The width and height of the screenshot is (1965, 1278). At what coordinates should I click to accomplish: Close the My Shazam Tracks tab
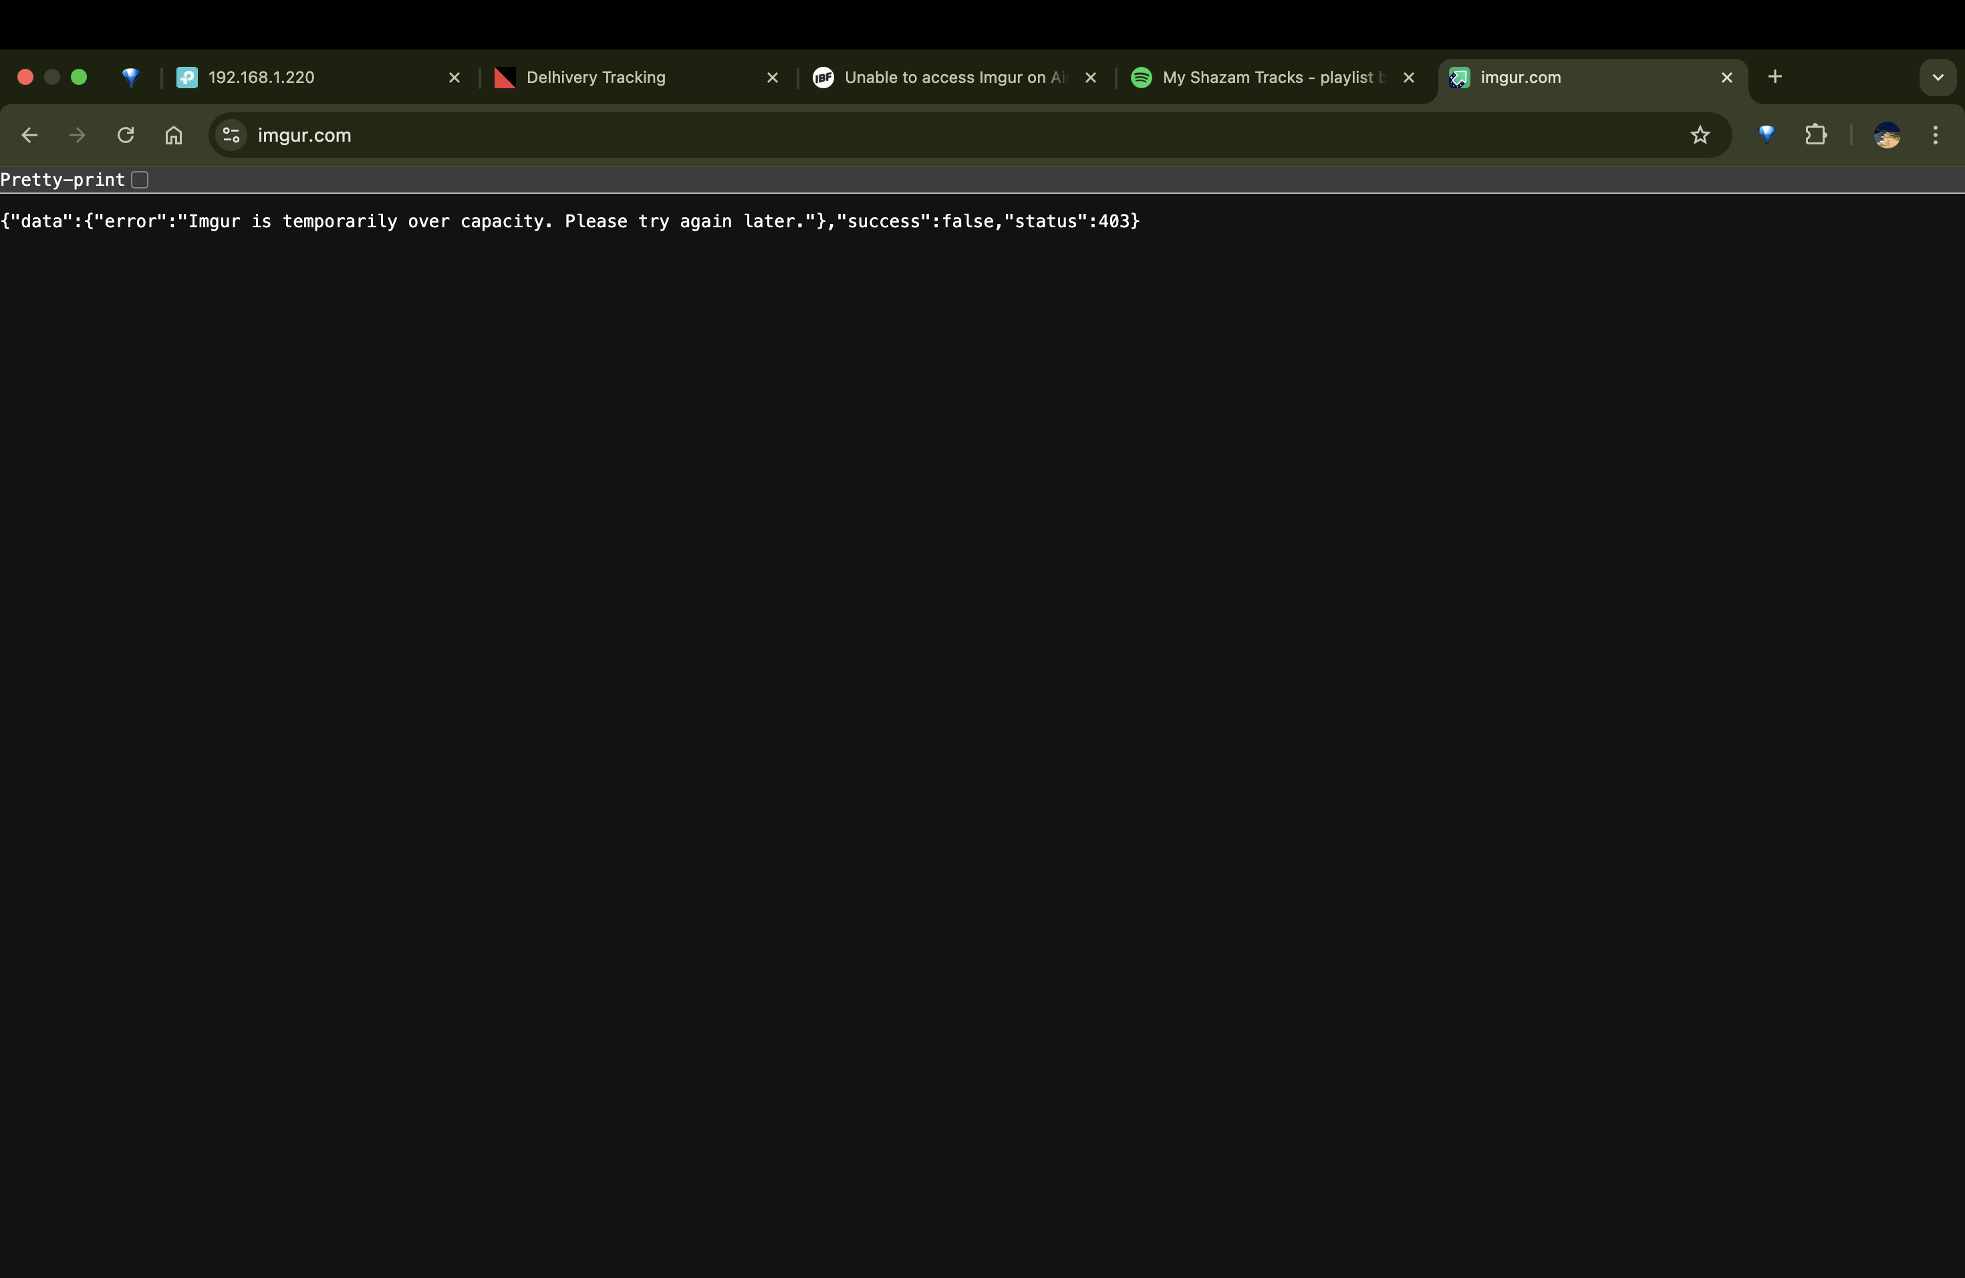[1408, 77]
